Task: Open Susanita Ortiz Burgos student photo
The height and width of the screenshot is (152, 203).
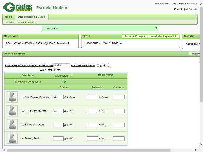Action: [x=12, y=97]
